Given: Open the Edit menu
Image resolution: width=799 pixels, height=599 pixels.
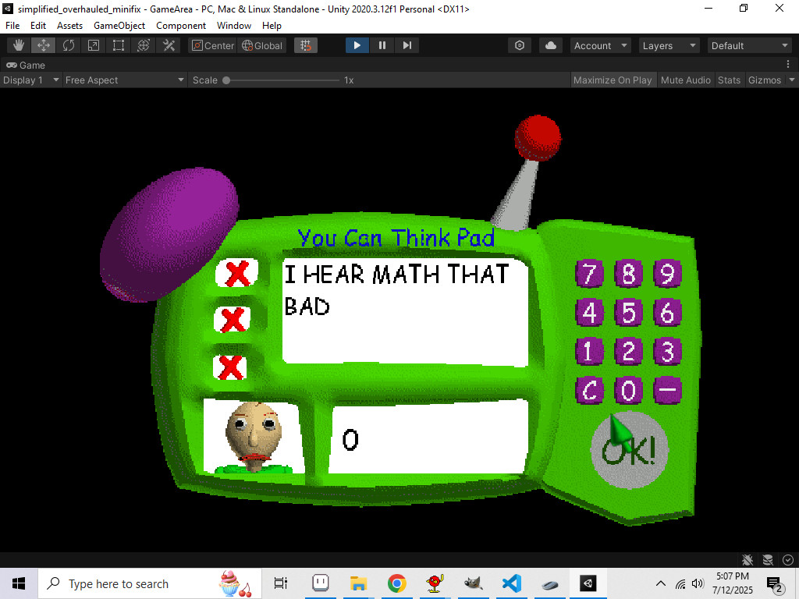Looking at the screenshot, I should click(x=38, y=26).
